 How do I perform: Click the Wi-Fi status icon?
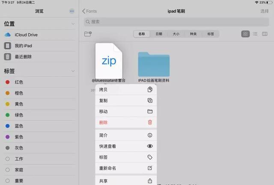[x=256, y=3]
